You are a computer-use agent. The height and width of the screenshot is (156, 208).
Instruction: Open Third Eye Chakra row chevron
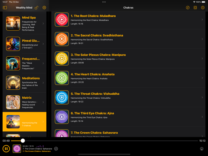coord(202,117)
